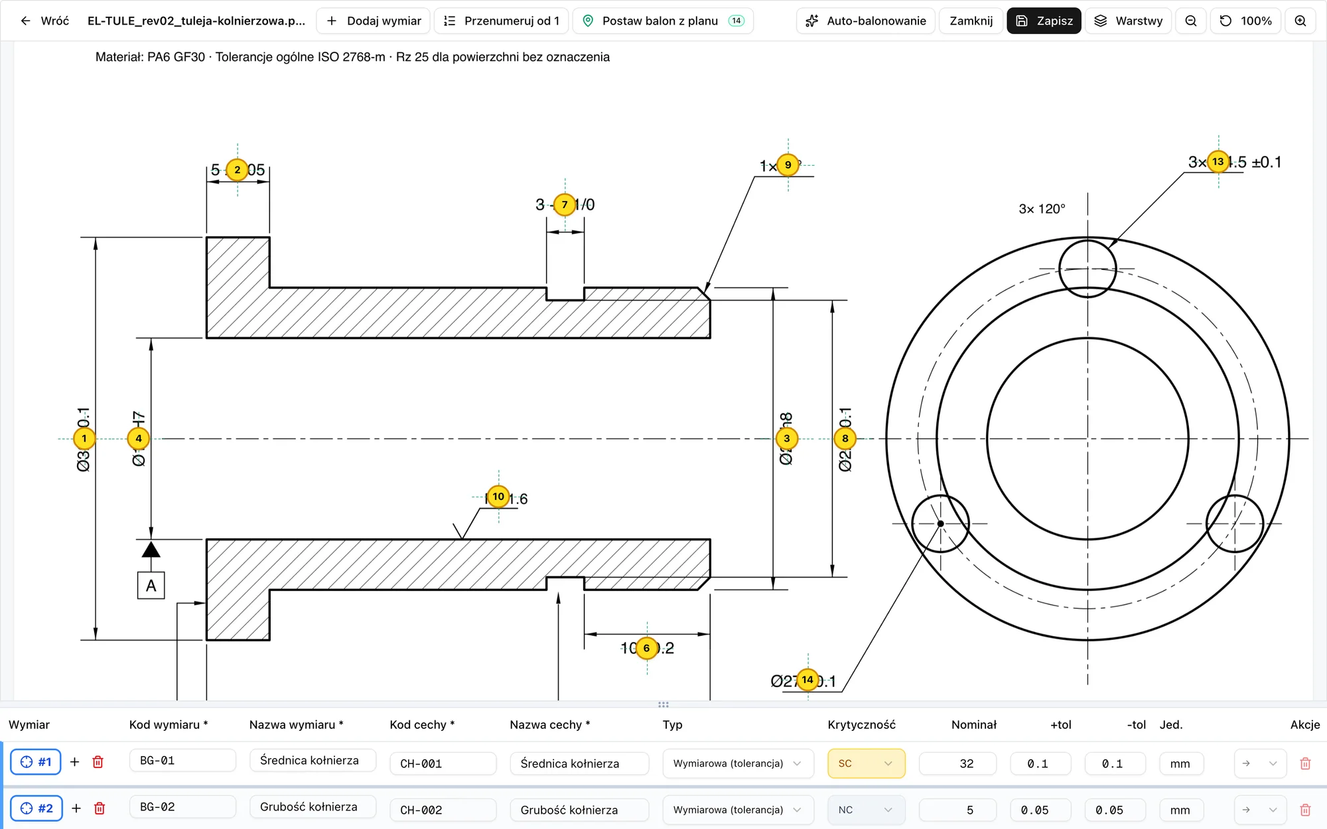The image size is (1327, 829).
Task: Select balloon 3 on the drawing
Action: point(787,438)
